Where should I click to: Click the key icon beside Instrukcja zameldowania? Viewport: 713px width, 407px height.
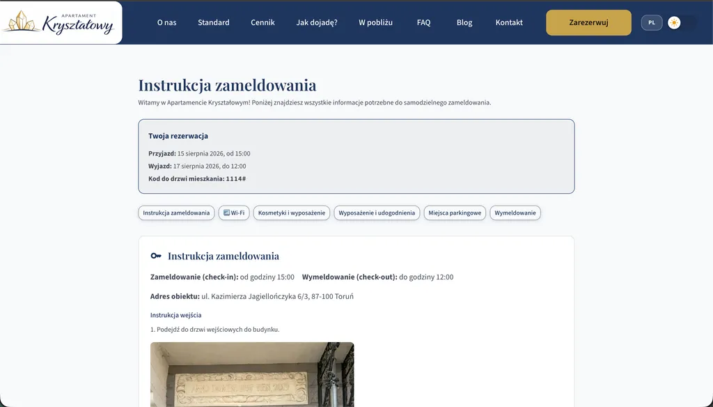coord(156,256)
